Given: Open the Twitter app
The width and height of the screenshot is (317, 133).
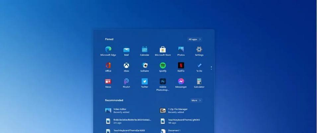Looking at the screenshot, I should (144, 83).
